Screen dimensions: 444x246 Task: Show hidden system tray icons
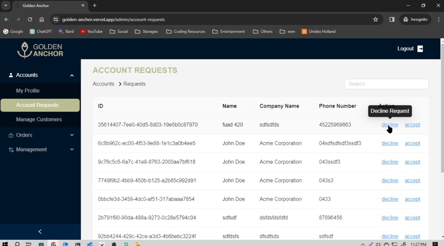(363, 244)
